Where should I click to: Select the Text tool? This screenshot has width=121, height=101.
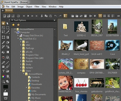click(x=3, y=71)
